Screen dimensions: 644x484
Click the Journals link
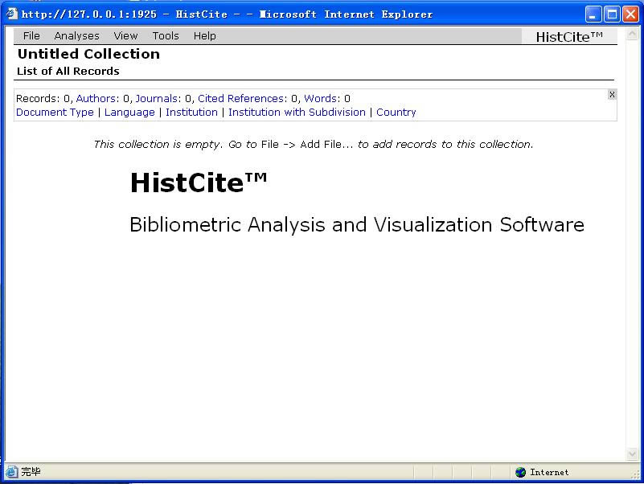point(157,99)
